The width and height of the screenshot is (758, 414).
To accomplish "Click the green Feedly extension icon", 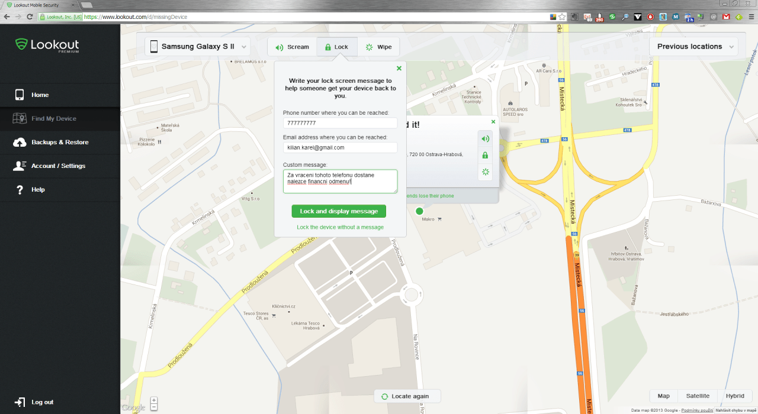I will coord(738,17).
